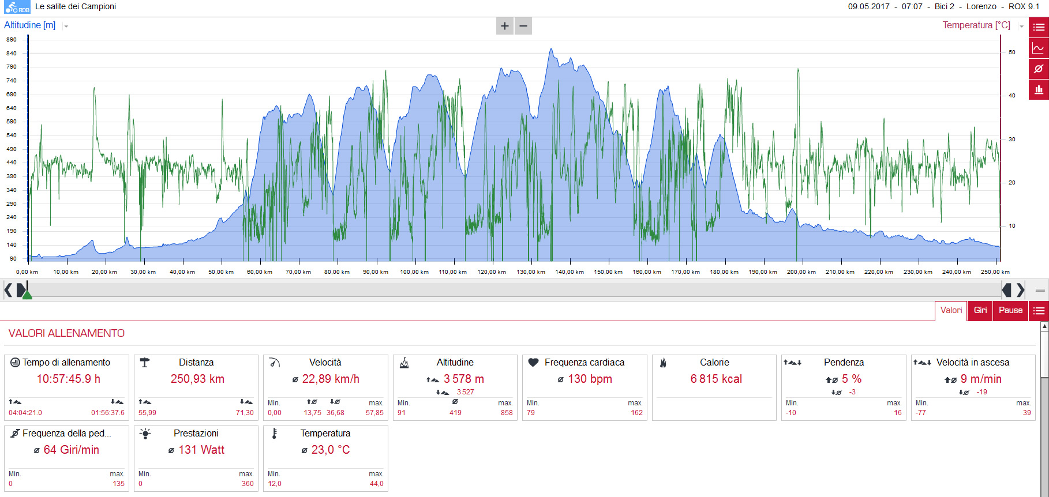Click the Altitudine [m] axis label
This screenshot has height=497, width=1049.
[30, 25]
